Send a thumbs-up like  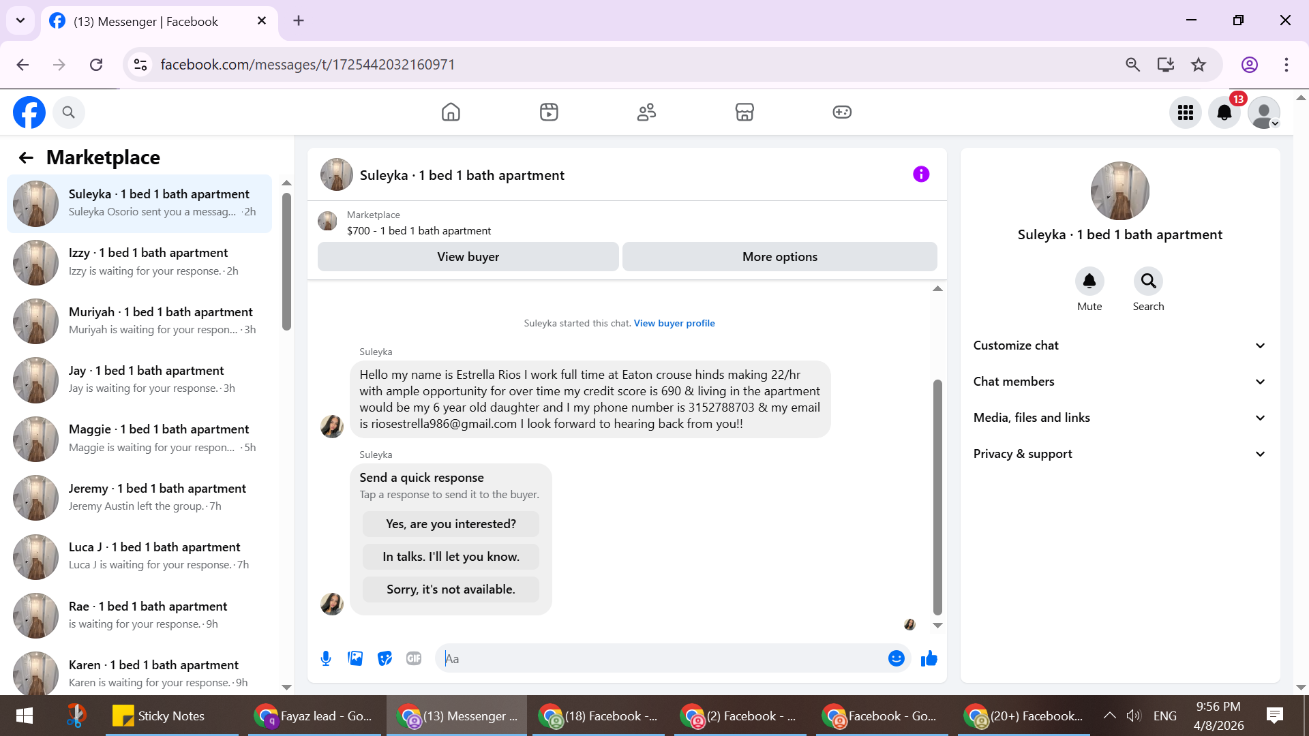pos(929,658)
